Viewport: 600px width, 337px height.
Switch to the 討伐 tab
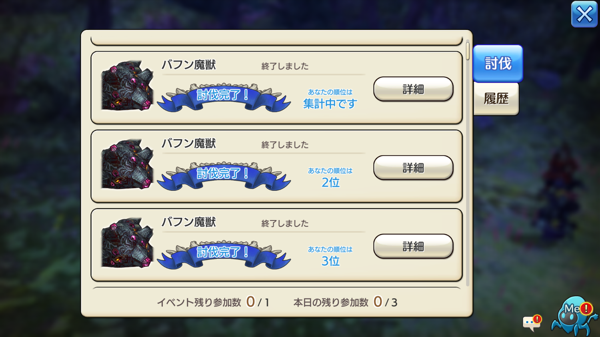(x=498, y=63)
